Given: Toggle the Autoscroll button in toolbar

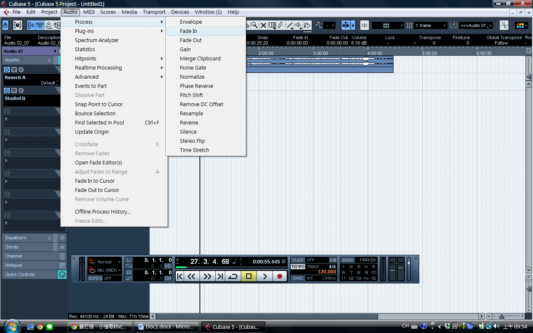Looking at the screenshot, I should tap(346, 25).
